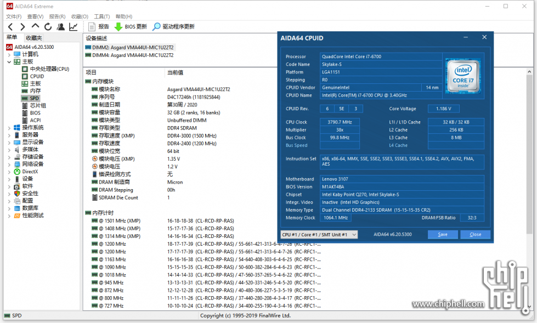Select BIOS tree item in sidebar
The image size is (537, 323).
[x=31, y=113]
